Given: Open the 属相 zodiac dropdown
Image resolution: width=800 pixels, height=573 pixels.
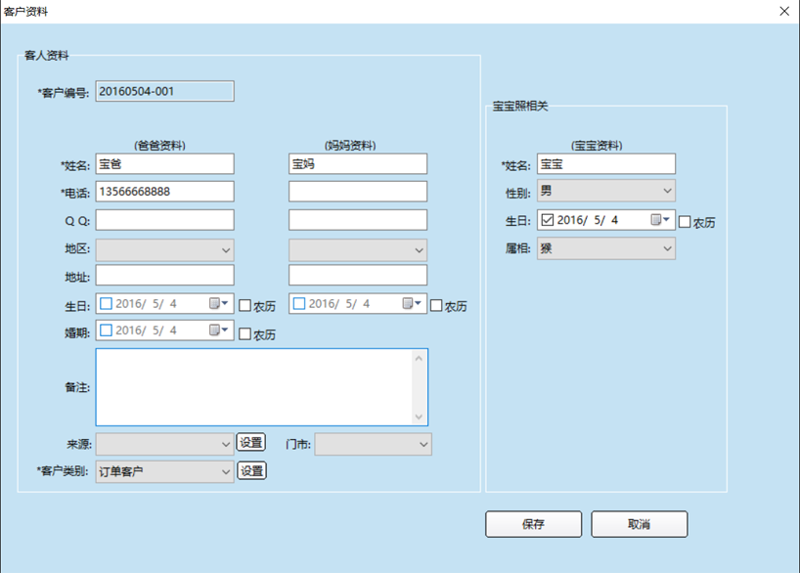Looking at the screenshot, I should pos(606,248).
